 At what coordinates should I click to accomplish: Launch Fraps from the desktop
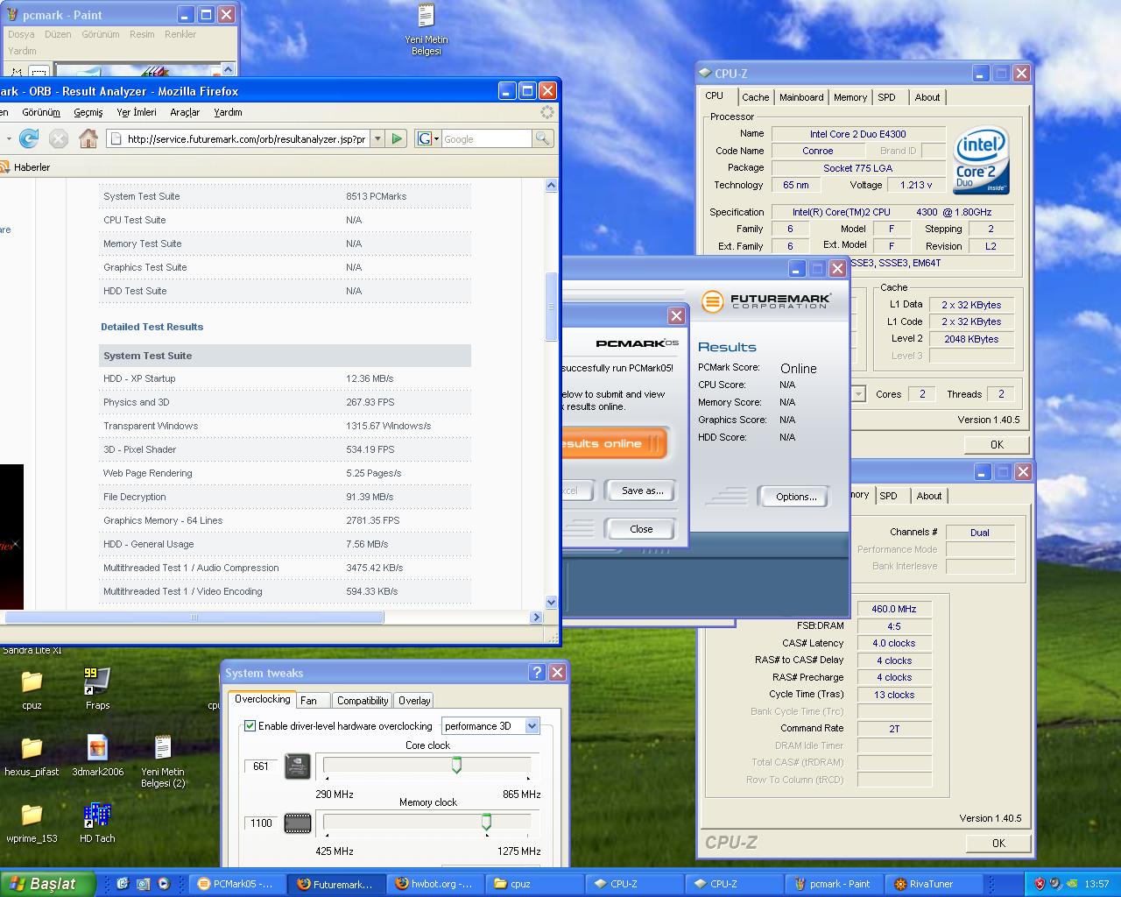(97, 689)
